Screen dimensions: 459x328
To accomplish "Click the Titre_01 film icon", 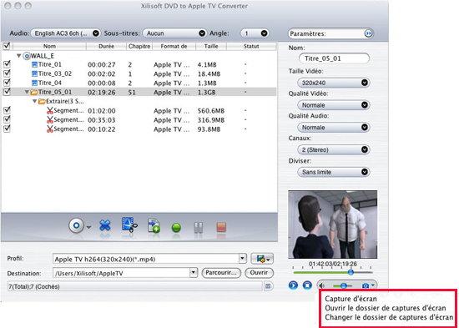I will point(34,65).
